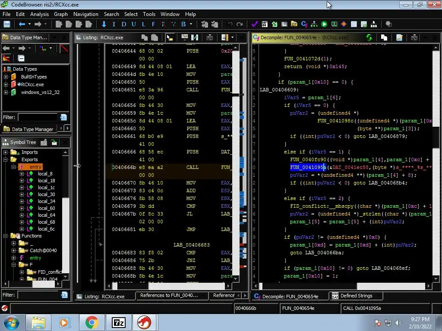Copy decompiler contents with the copy icon

384,37
